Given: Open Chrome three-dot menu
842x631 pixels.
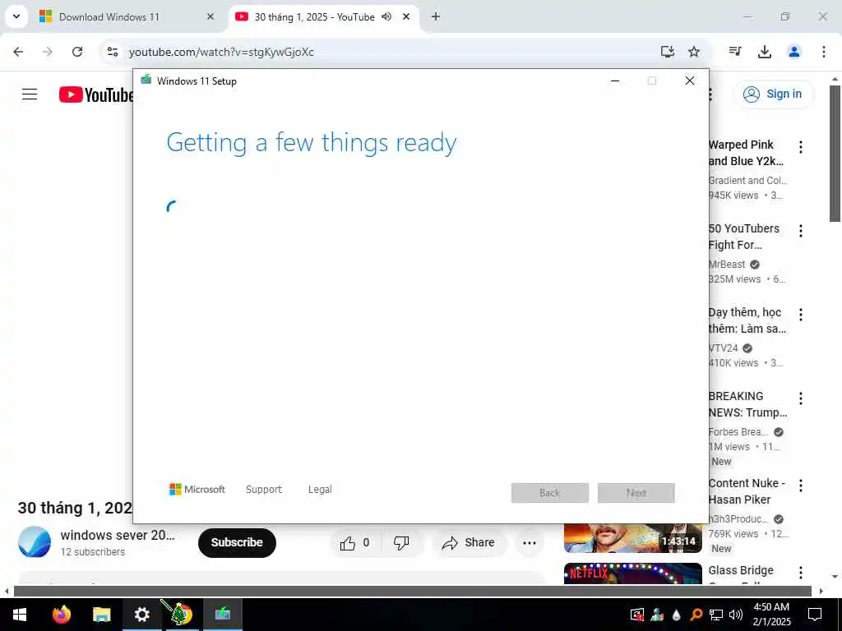Looking at the screenshot, I should [824, 52].
